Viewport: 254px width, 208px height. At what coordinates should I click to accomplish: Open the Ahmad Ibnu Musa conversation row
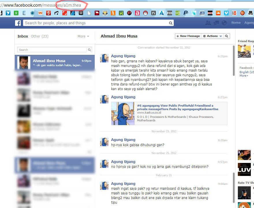point(55,63)
